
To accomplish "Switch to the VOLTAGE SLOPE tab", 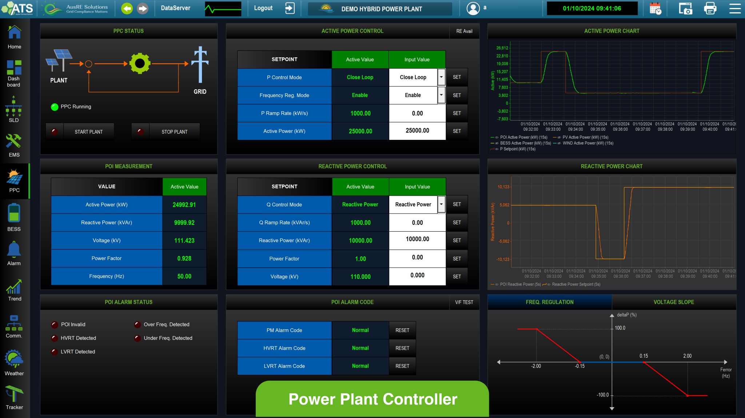I will click(673, 302).
